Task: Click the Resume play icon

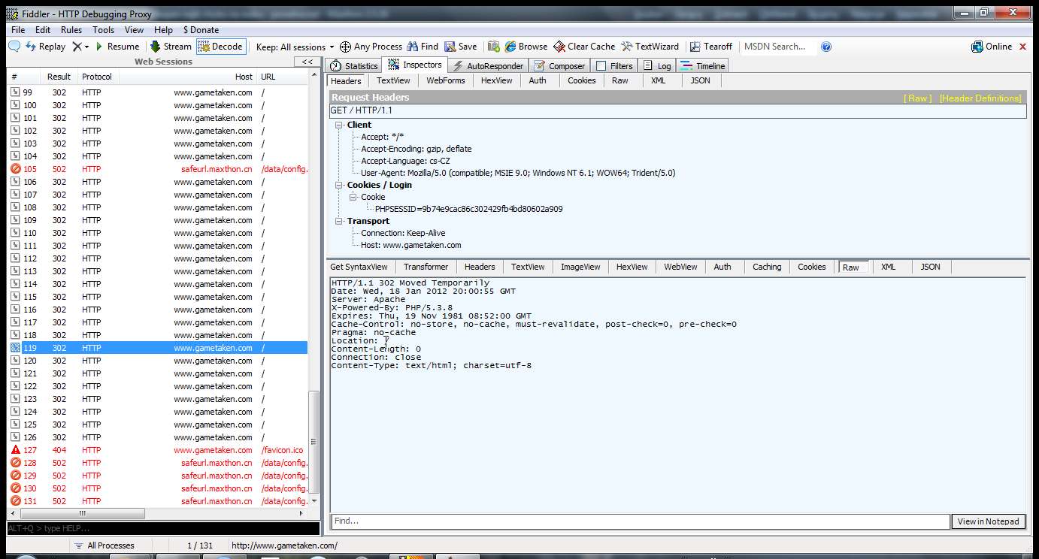Action: pyautogui.click(x=99, y=47)
